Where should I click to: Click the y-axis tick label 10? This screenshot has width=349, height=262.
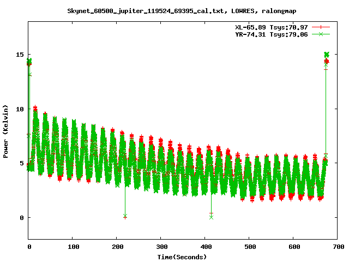pyautogui.click(x=20, y=109)
